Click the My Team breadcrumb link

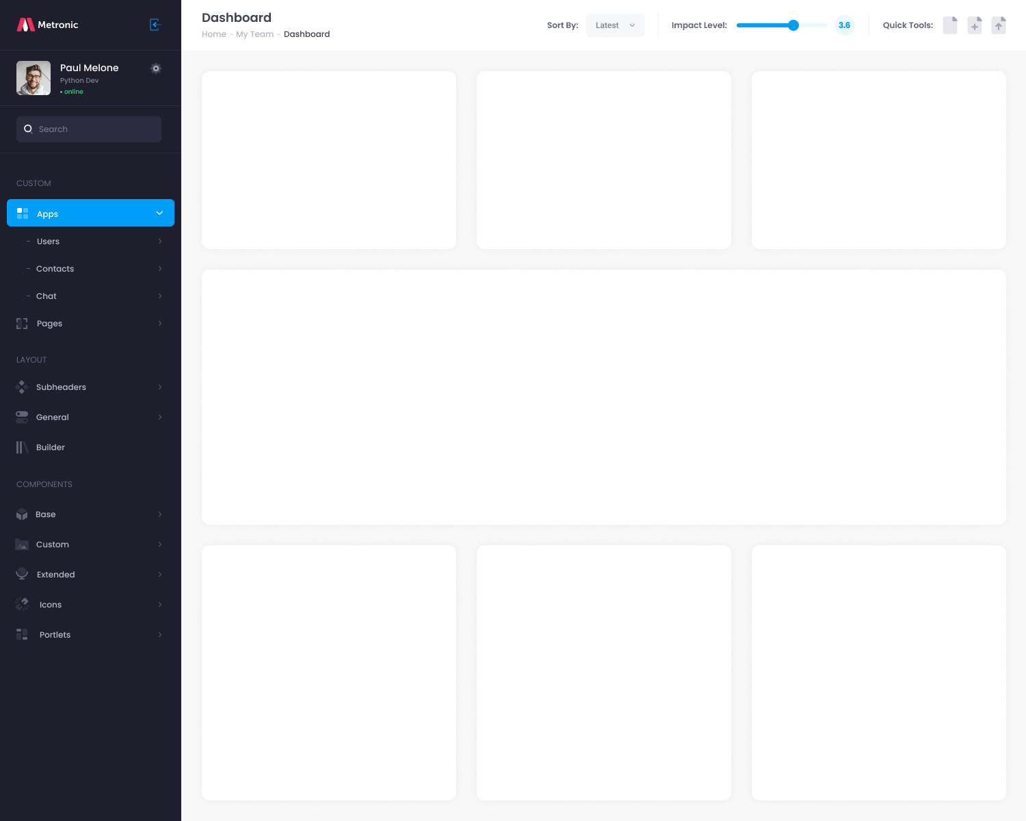pos(254,34)
